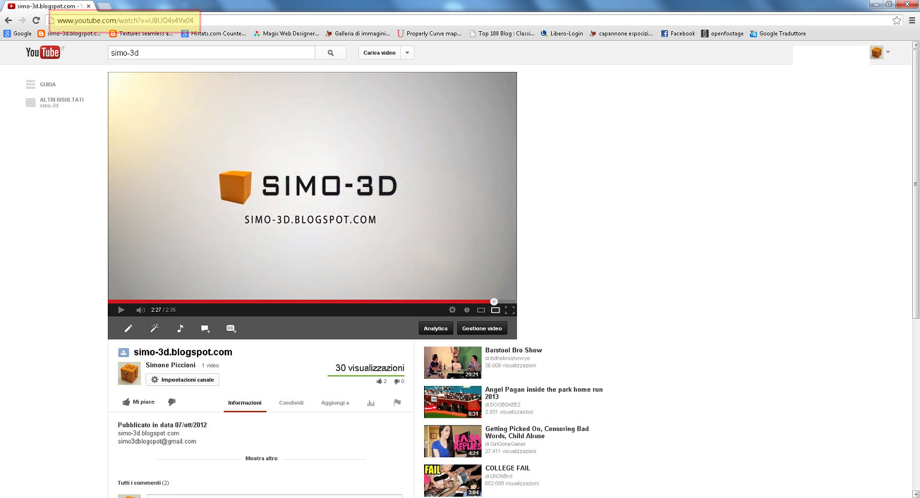Open Gestione video button

482,328
